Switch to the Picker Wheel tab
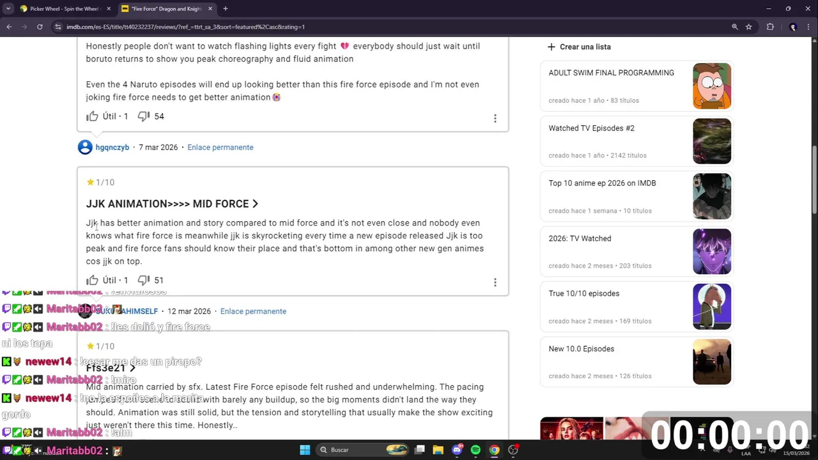Viewport: 818px width, 460px height. (x=64, y=9)
